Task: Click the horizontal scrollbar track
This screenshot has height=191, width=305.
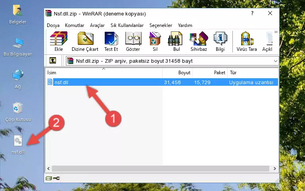Action: (161, 168)
